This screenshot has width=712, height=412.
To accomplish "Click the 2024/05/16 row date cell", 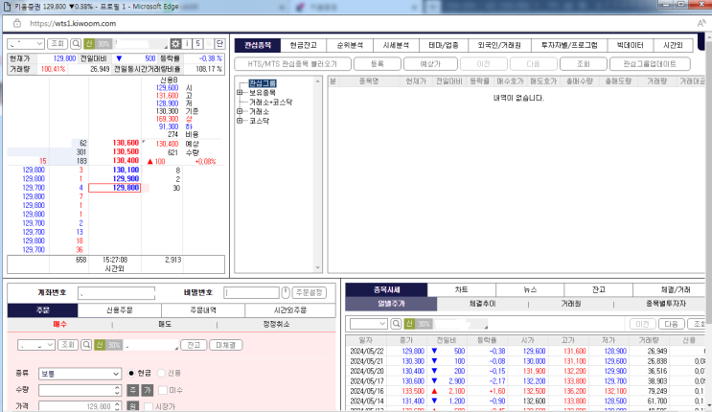I will click(x=366, y=391).
